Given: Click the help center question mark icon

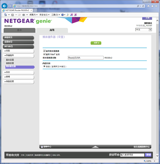Looking at the screenshot, I should click(42, 147).
